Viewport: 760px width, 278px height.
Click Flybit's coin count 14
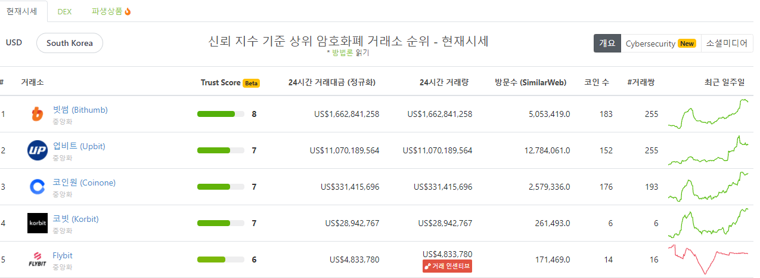click(609, 260)
